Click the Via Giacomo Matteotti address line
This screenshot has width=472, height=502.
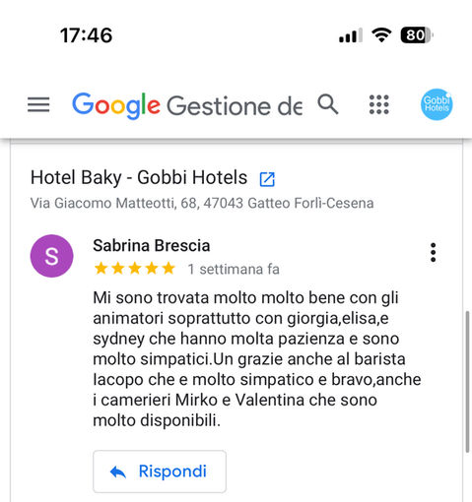point(202,203)
